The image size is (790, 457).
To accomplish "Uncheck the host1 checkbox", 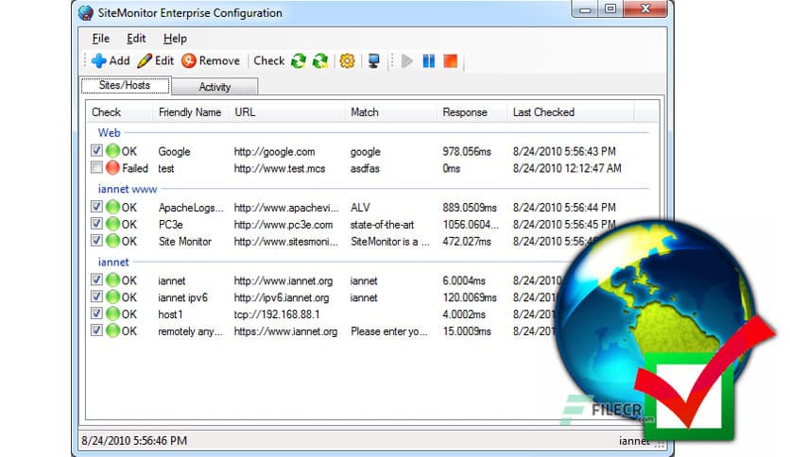I will click(96, 313).
